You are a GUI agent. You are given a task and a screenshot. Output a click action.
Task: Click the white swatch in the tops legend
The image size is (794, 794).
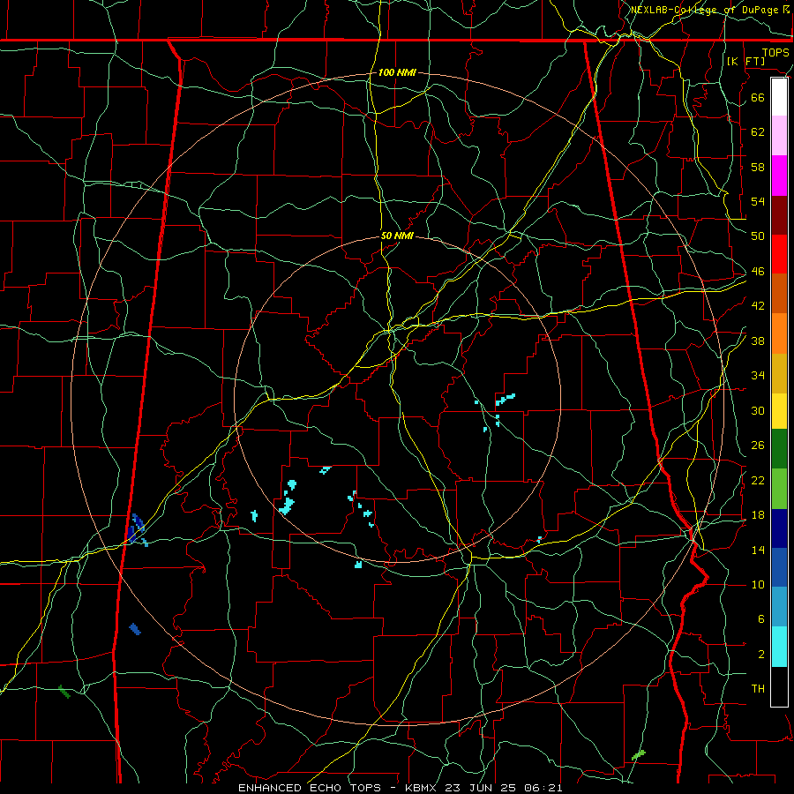[x=779, y=97]
